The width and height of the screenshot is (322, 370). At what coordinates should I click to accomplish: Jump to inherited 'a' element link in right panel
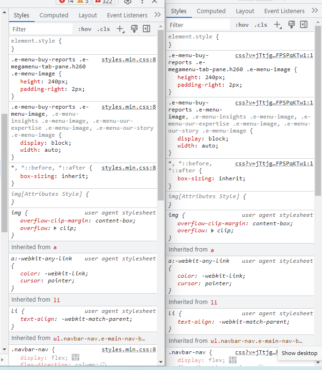212,250
